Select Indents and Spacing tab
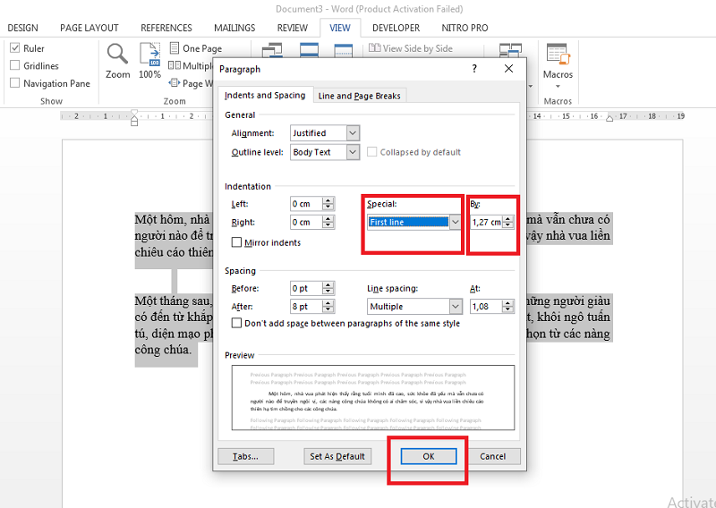The width and height of the screenshot is (716, 508). click(265, 95)
